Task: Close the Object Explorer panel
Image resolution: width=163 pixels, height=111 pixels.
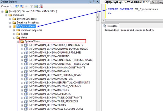Action: pos(98,2)
